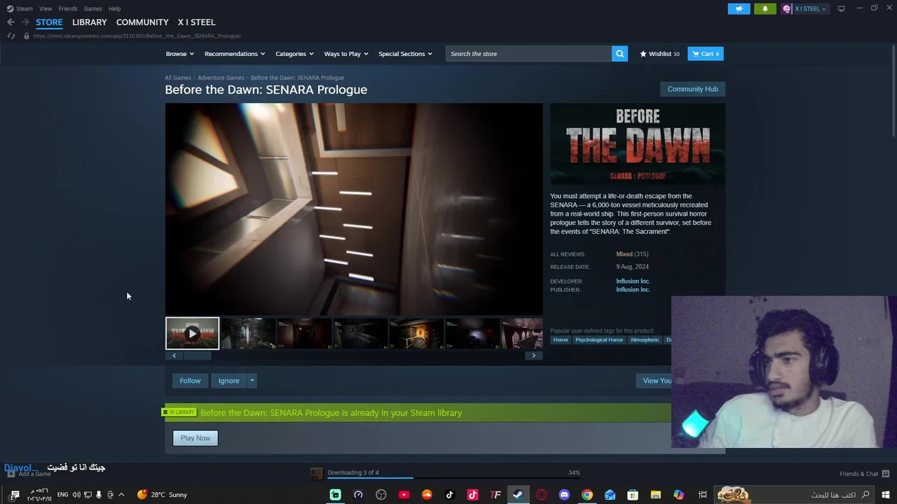897x504 pixels.
Task: Open the black TikTok icon in the taskbar
Action: pos(450,495)
